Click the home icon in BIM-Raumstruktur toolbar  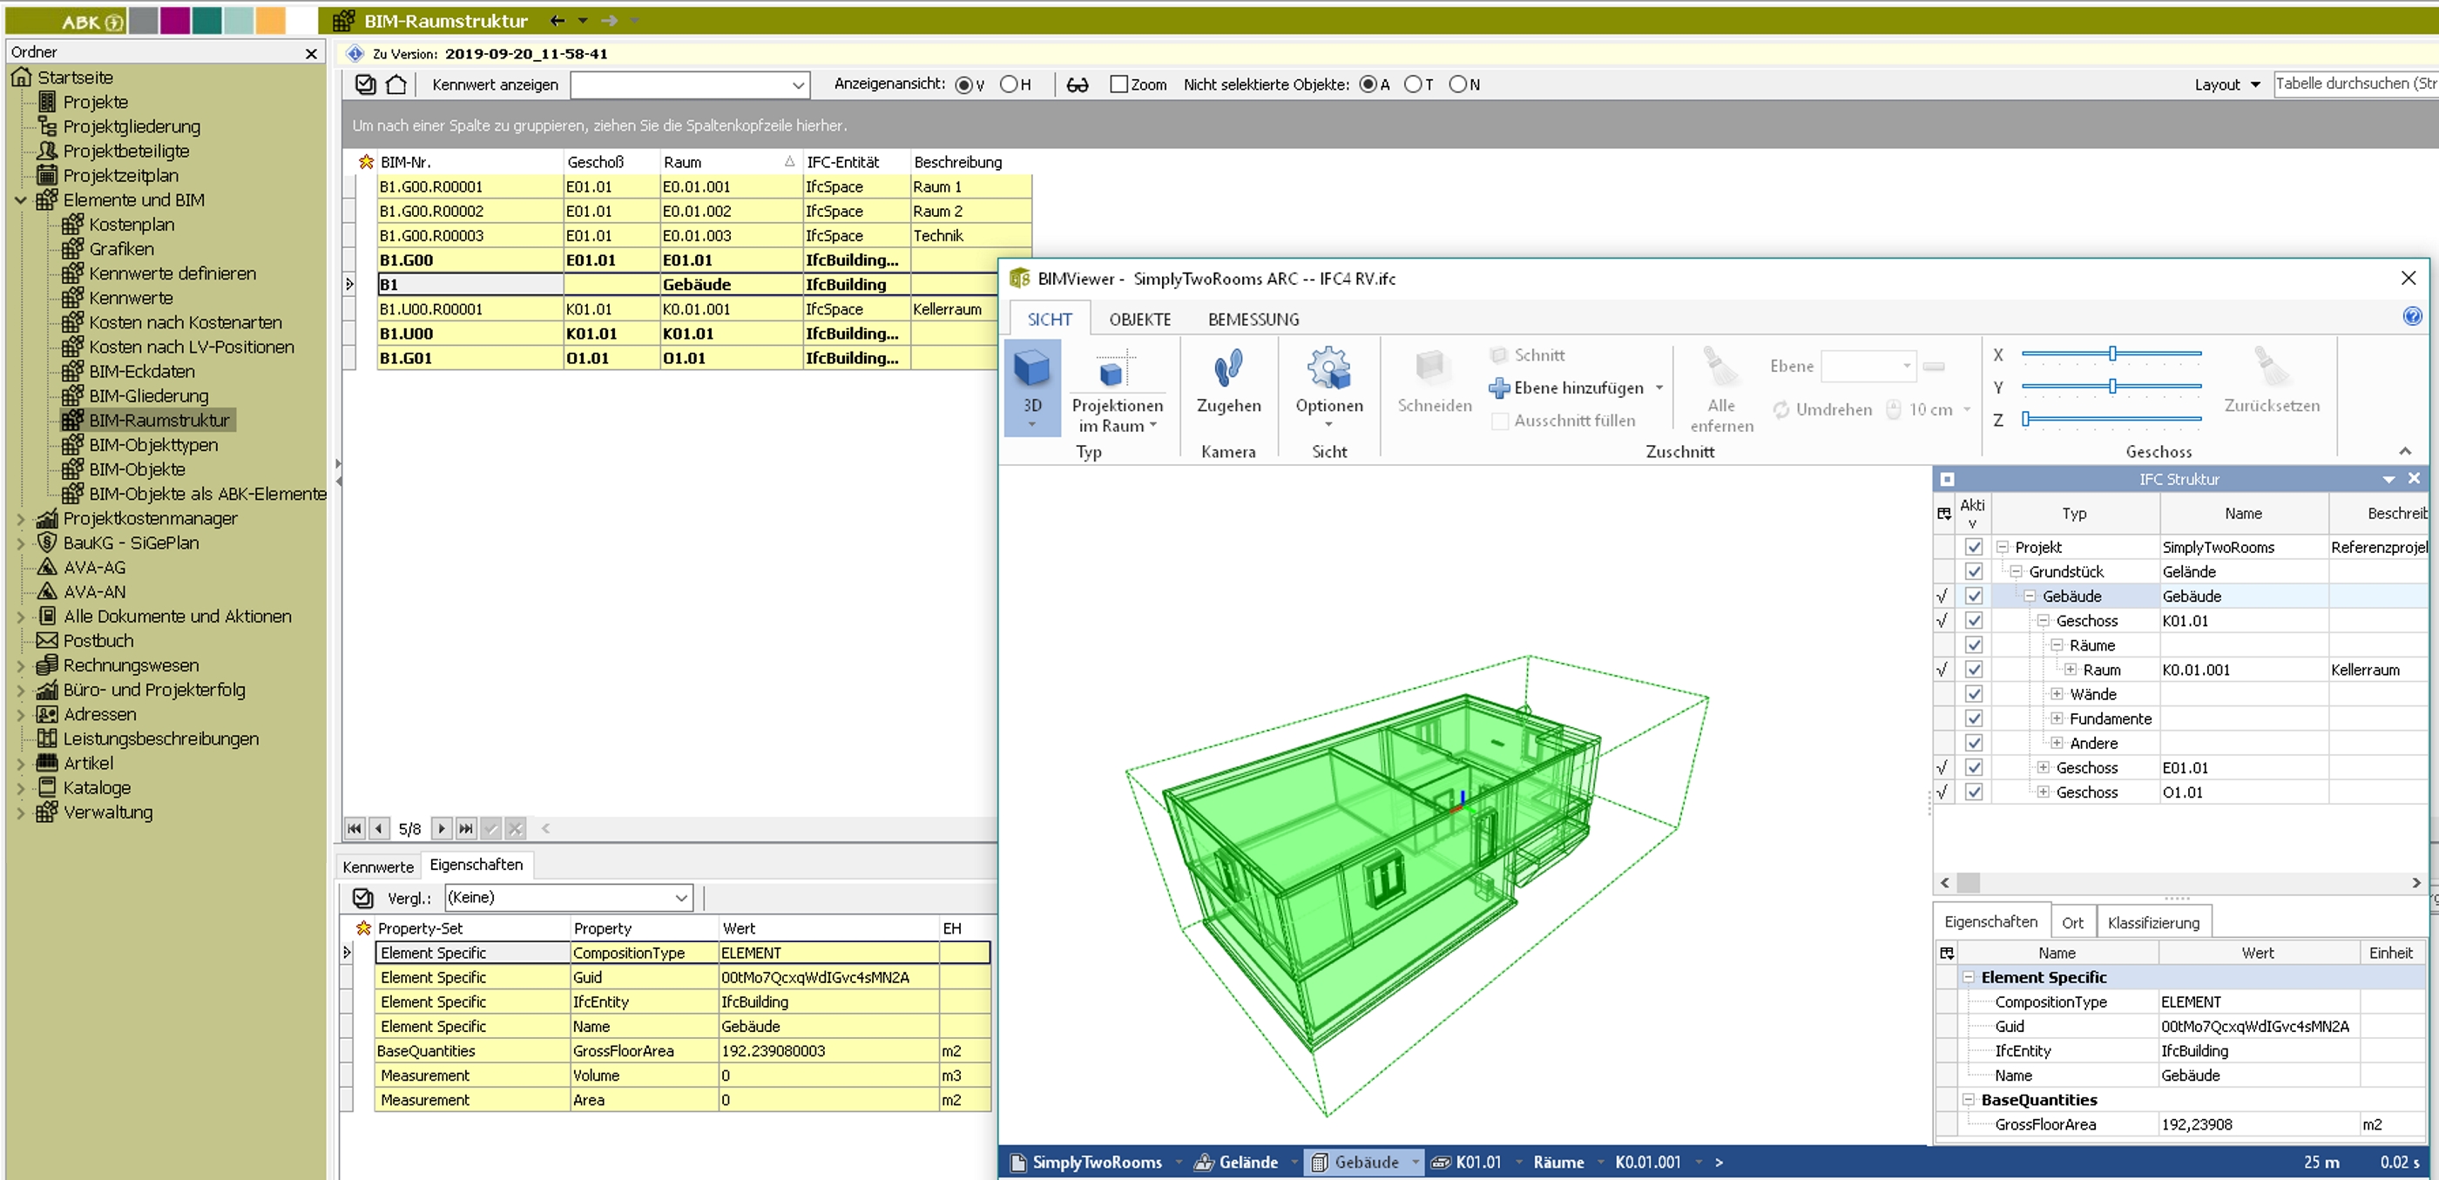(x=395, y=84)
